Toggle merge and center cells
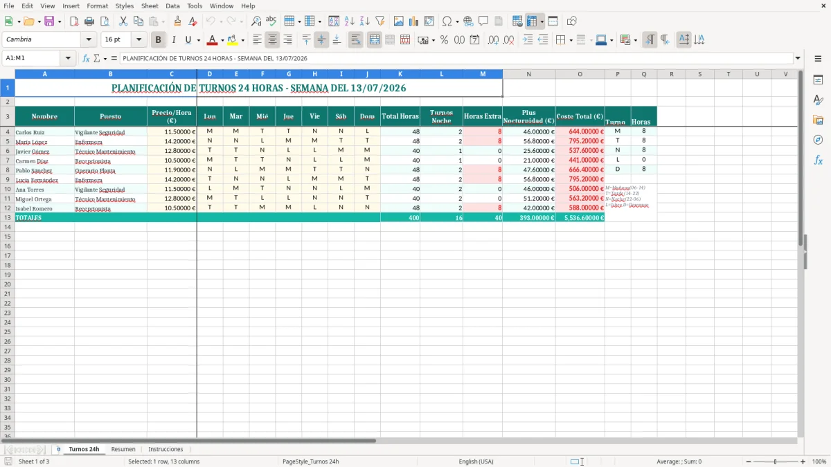This screenshot has height=467, width=831. pos(375,40)
